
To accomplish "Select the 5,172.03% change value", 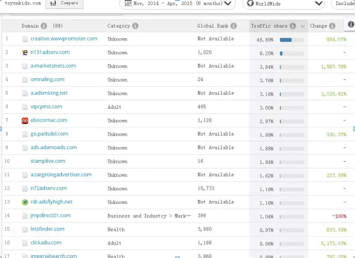I will pos(334,243).
